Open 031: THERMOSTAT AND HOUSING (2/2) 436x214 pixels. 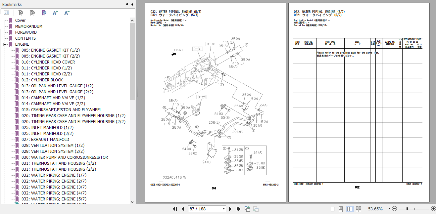pos(59,169)
